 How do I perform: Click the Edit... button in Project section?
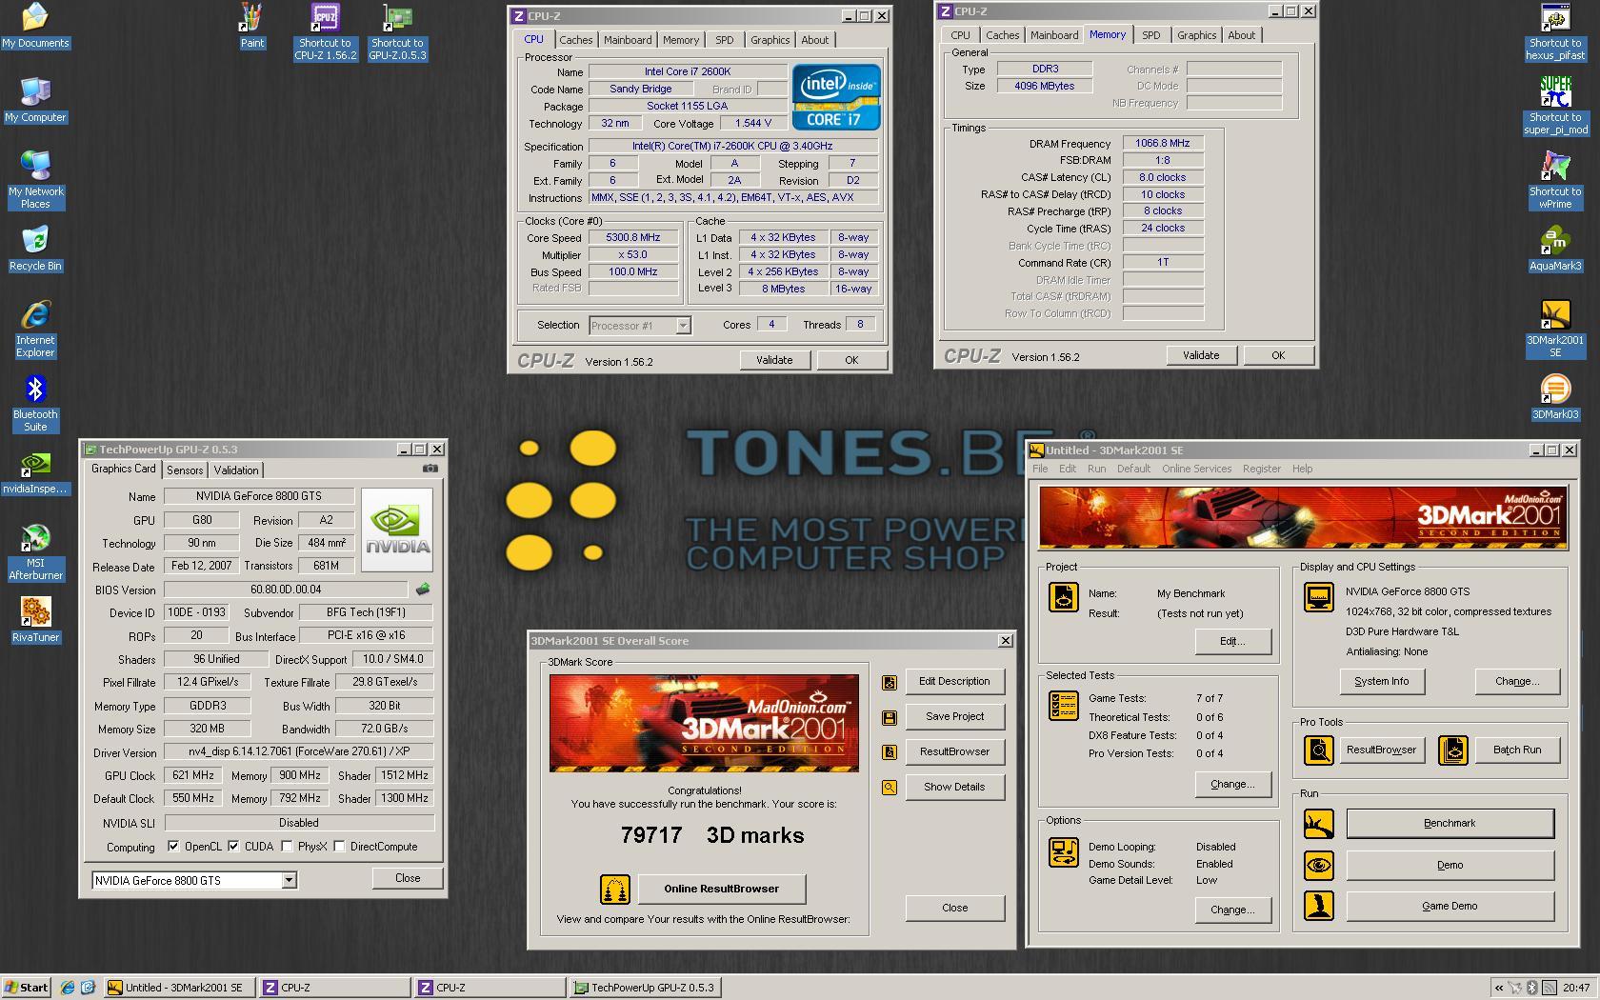click(x=1232, y=642)
